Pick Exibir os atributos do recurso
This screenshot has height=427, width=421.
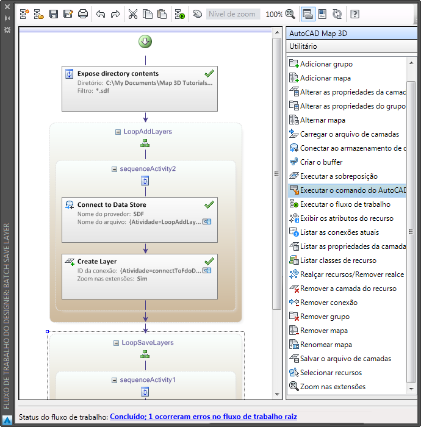(x=347, y=218)
